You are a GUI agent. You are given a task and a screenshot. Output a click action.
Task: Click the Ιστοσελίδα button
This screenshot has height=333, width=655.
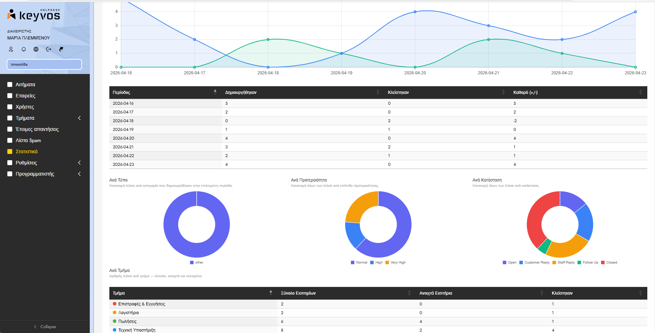tap(44, 64)
